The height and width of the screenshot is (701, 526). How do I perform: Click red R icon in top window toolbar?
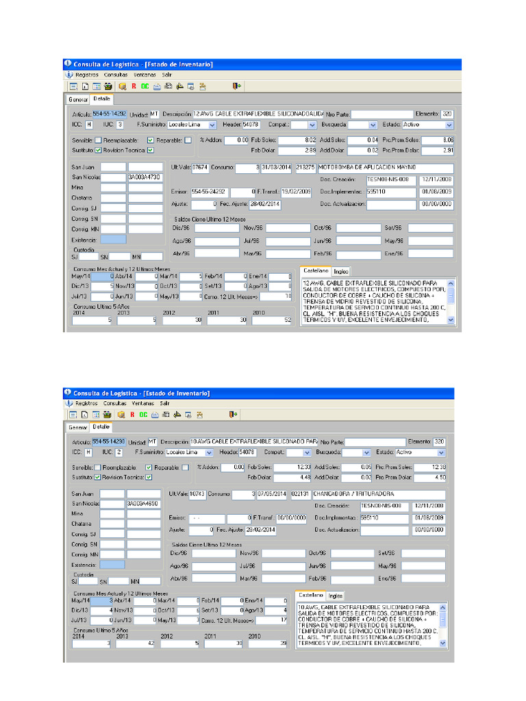coord(134,86)
